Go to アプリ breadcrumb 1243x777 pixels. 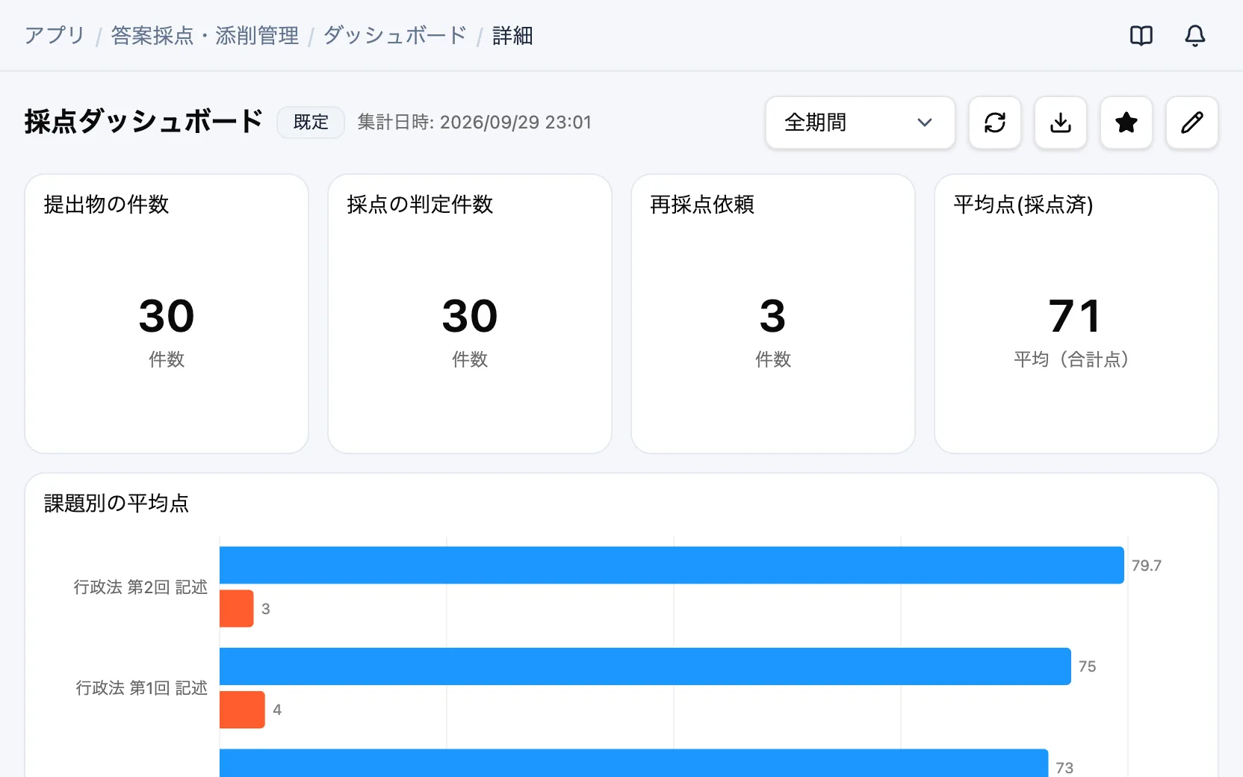(x=55, y=35)
